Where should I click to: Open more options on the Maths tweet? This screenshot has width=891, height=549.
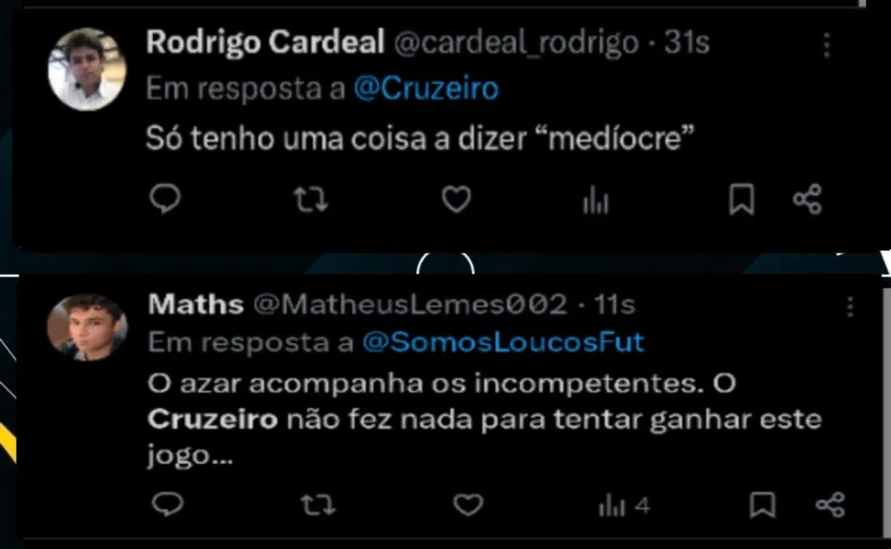tap(850, 307)
